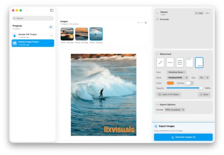Click the Sample Image Project picture icon
The height and width of the screenshot is (155, 224).
point(15,43)
